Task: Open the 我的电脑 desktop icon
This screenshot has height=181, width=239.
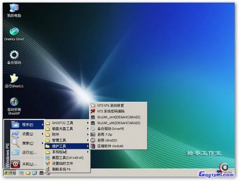Action: pyautogui.click(x=14, y=10)
